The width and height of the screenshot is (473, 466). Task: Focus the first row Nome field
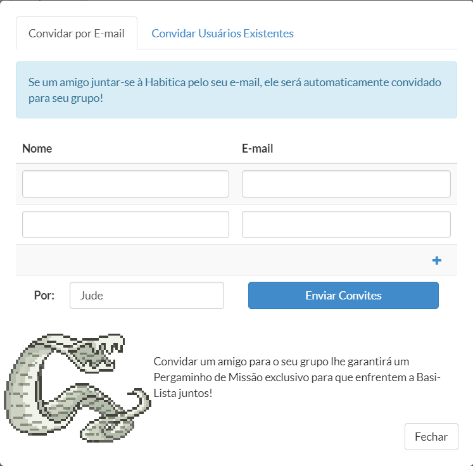click(x=125, y=184)
